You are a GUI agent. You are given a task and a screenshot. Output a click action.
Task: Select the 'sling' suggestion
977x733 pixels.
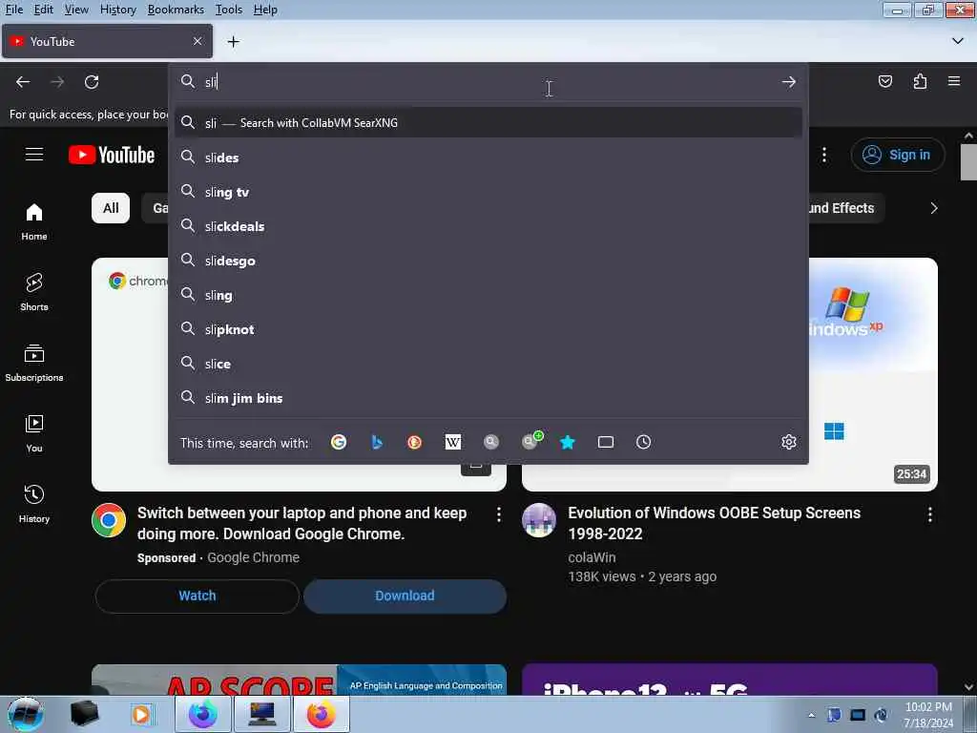tap(488, 295)
